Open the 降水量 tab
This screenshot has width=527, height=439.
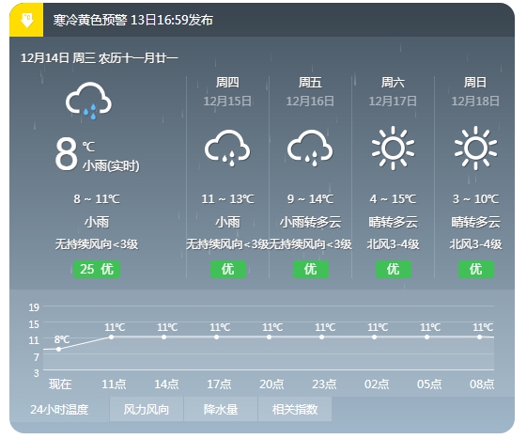coord(221,409)
